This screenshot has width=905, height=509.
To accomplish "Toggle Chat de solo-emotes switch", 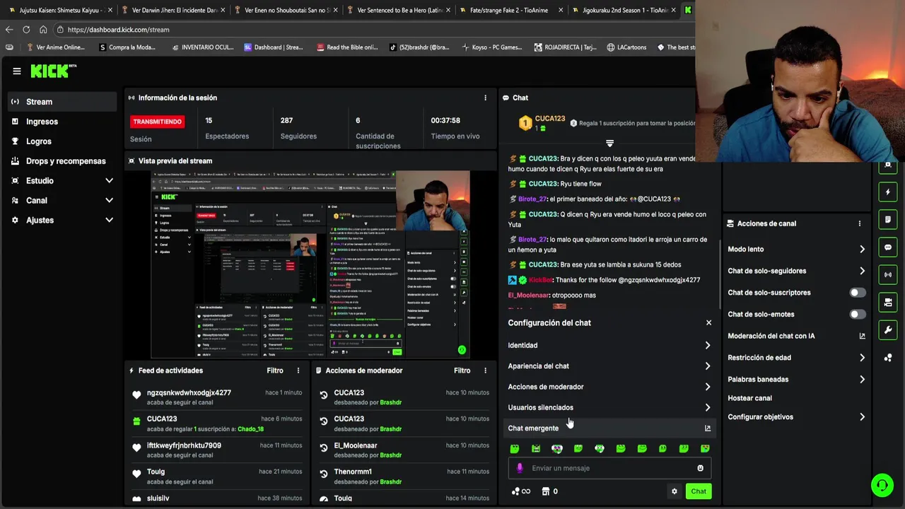I will point(857,315).
